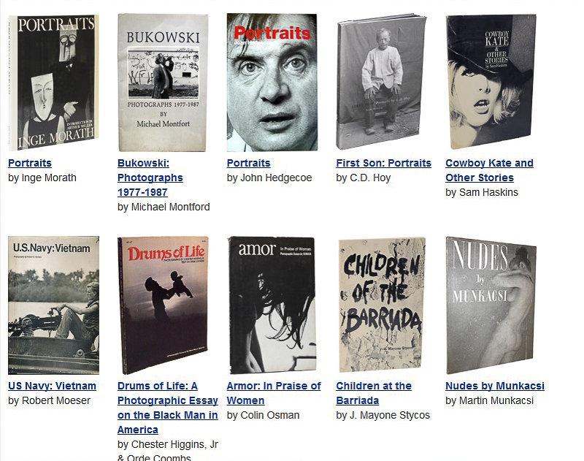Open the Inge Morath Portraits book cover
Image resolution: width=584 pixels, height=461 pixels.
click(53, 83)
